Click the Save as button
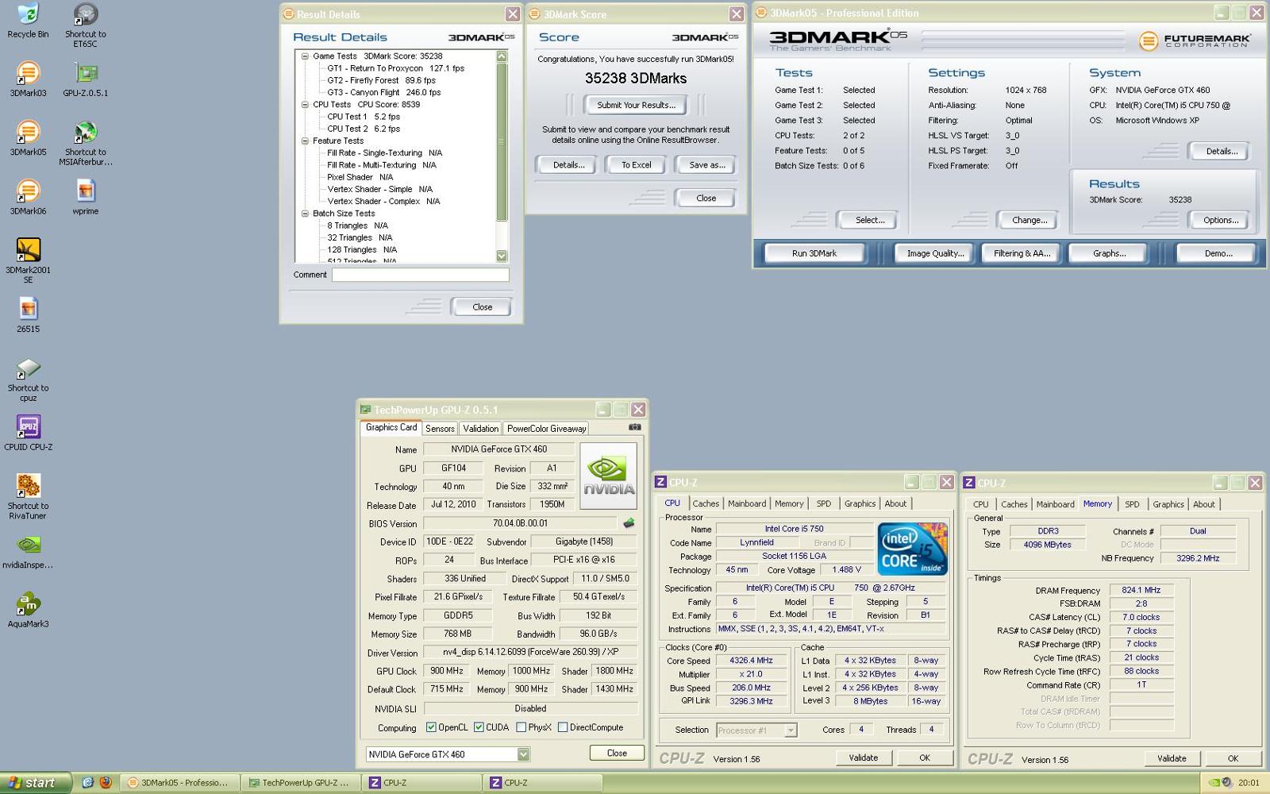1270x794 pixels. point(706,165)
